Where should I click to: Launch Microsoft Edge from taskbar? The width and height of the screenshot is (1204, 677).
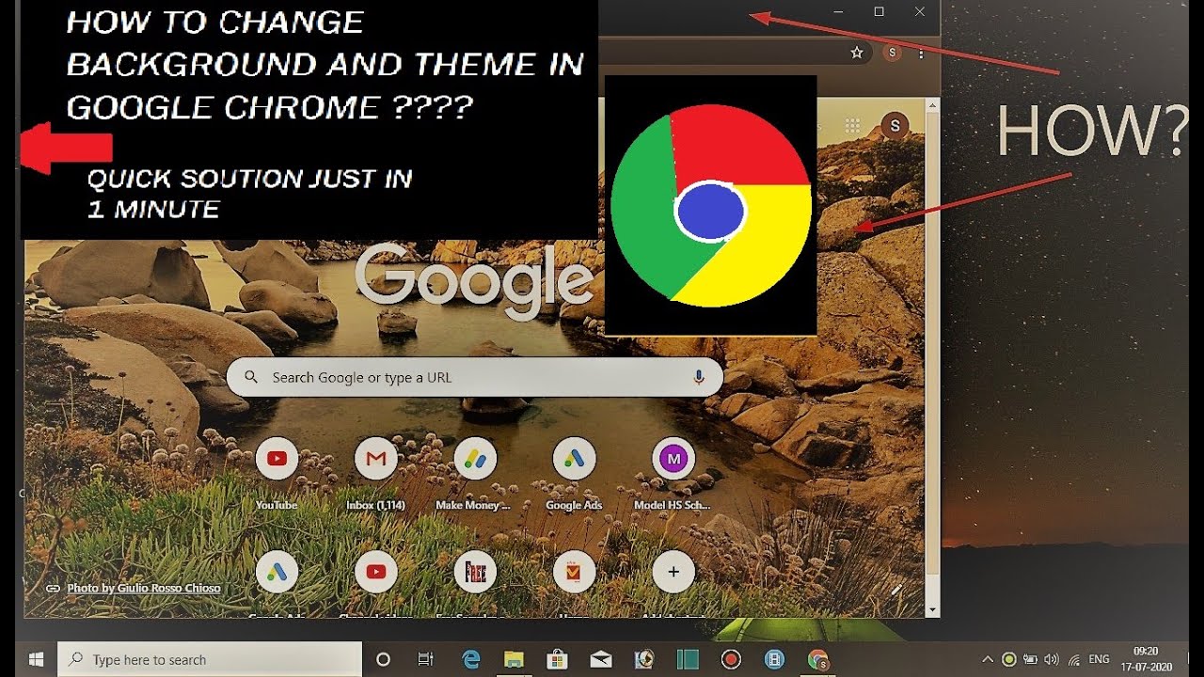470,659
